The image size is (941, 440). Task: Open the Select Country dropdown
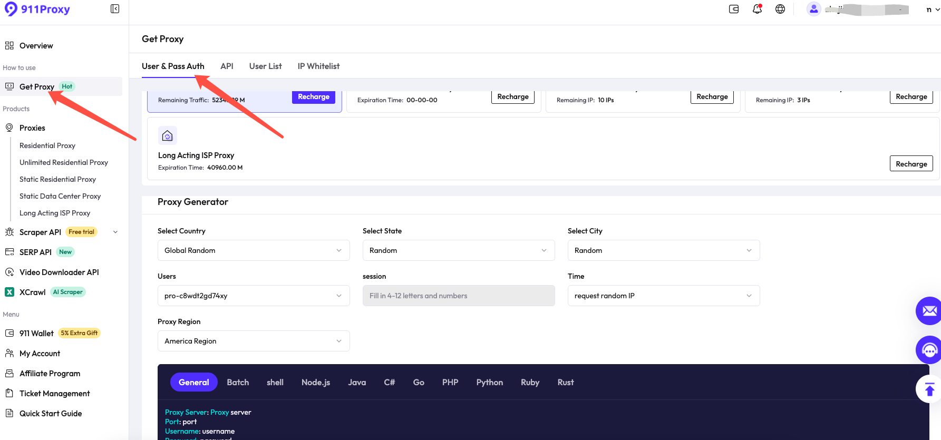[254, 250]
